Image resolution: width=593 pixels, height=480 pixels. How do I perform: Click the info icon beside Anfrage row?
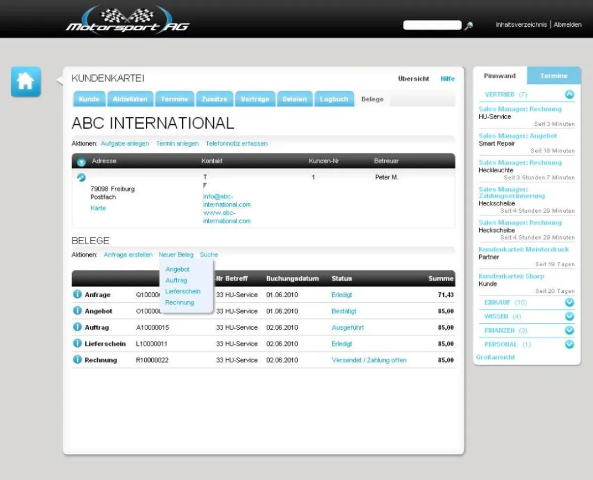click(x=77, y=294)
